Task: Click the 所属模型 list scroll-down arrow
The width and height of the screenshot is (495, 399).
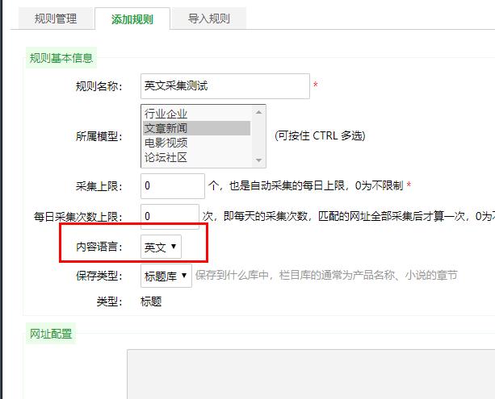Action: click(x=259, y=160)
